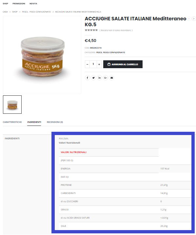Image resolution: width=196 pixels, height=235 pixels.
Task: Open Pesce Confezionato category link
Action: [x=114, y=52]
